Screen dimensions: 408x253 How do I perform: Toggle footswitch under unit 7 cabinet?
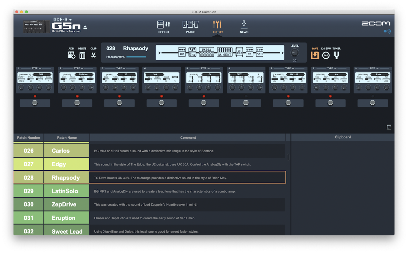coord(288,103)
